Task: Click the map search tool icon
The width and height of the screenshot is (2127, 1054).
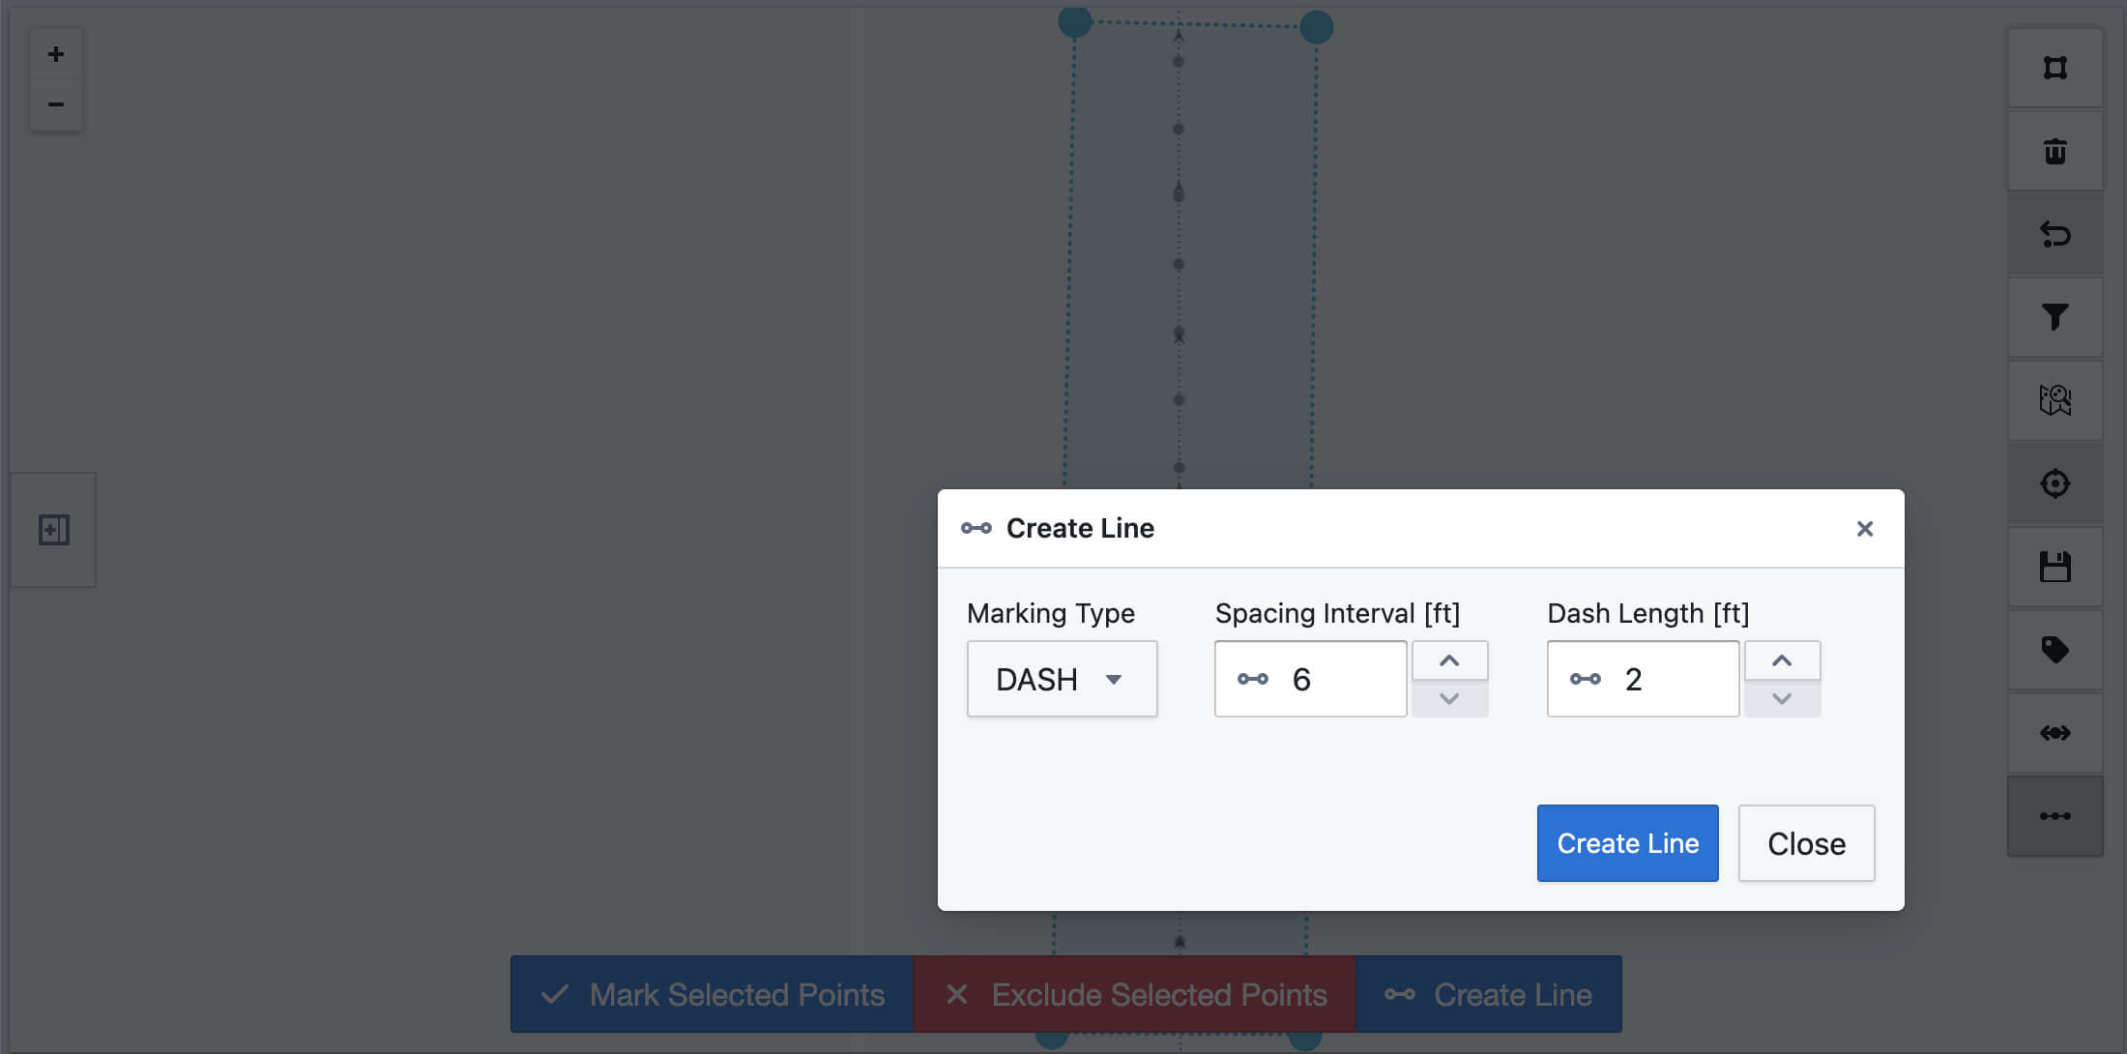Action: [2055, 398]
